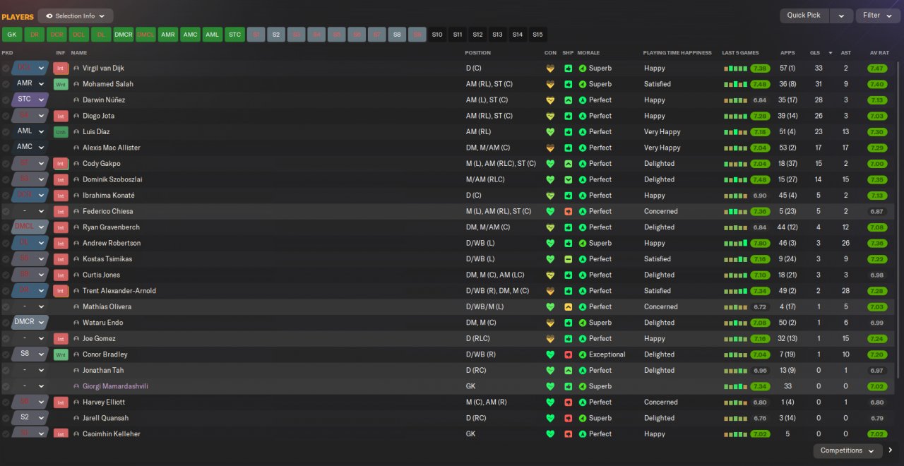Select the AMC position slot
This screenshot has width=904, height=466.
[190, 35]
